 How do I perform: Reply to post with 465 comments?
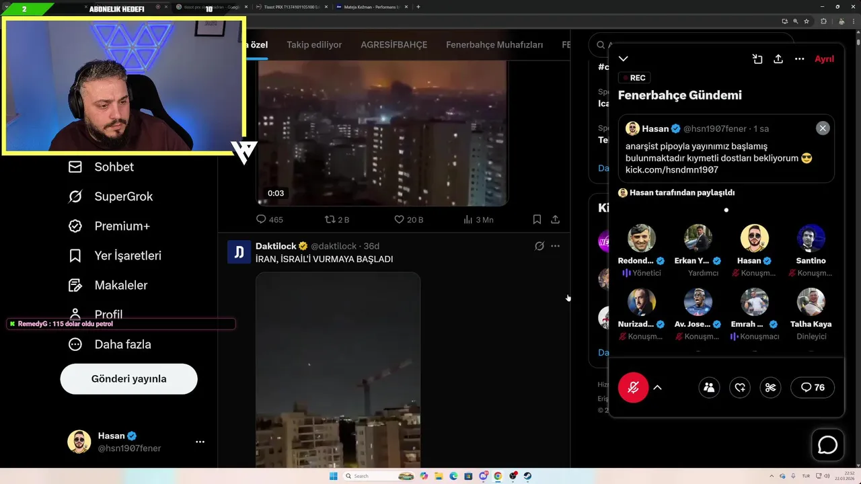click(x=269, y=219)
